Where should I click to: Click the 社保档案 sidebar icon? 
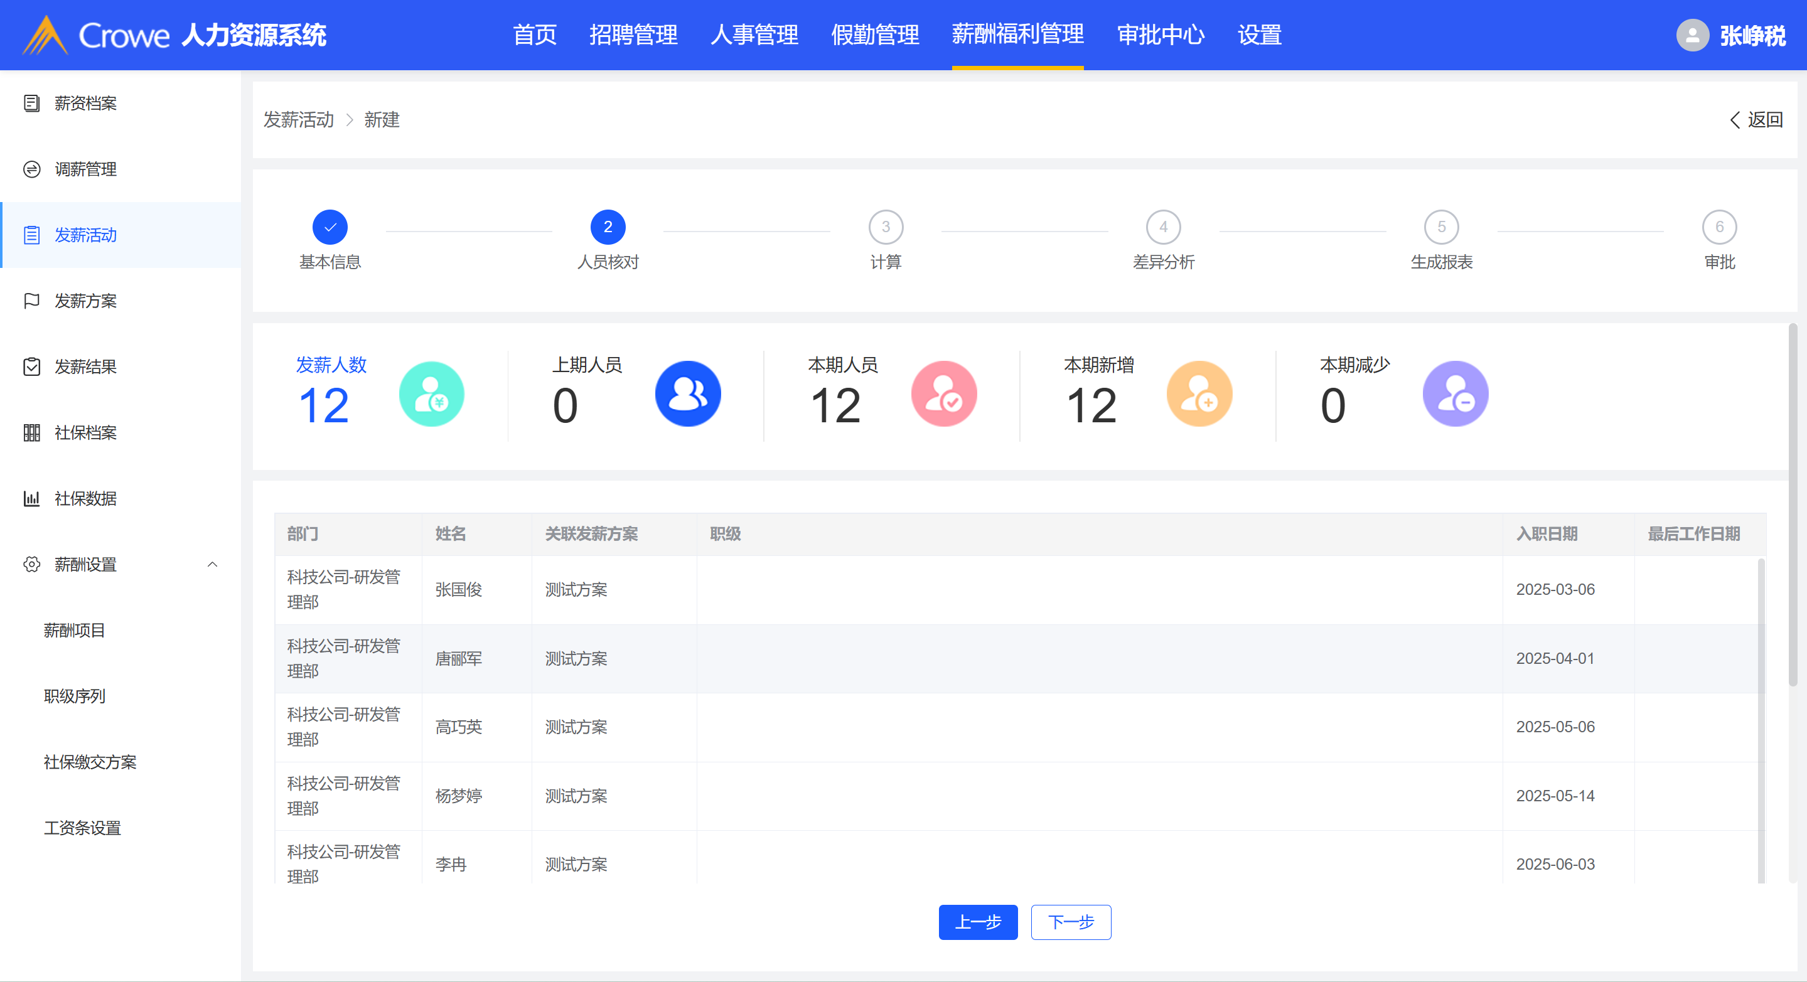pyautogui.click(x=31, y=433)
